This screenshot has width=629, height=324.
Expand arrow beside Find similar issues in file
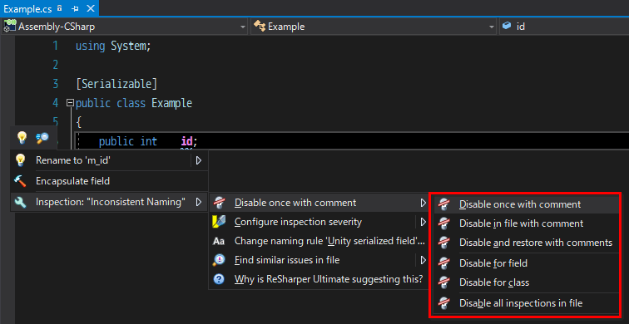click(x=423, y=260)
